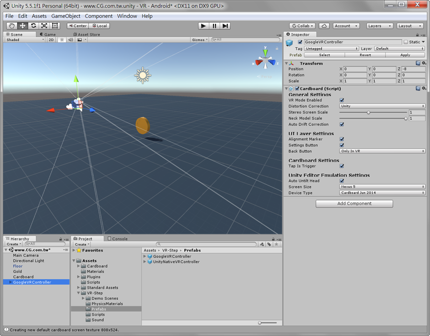Toggle the Inspector lock icon
The image size is (430, 336).
pos(417,35)
